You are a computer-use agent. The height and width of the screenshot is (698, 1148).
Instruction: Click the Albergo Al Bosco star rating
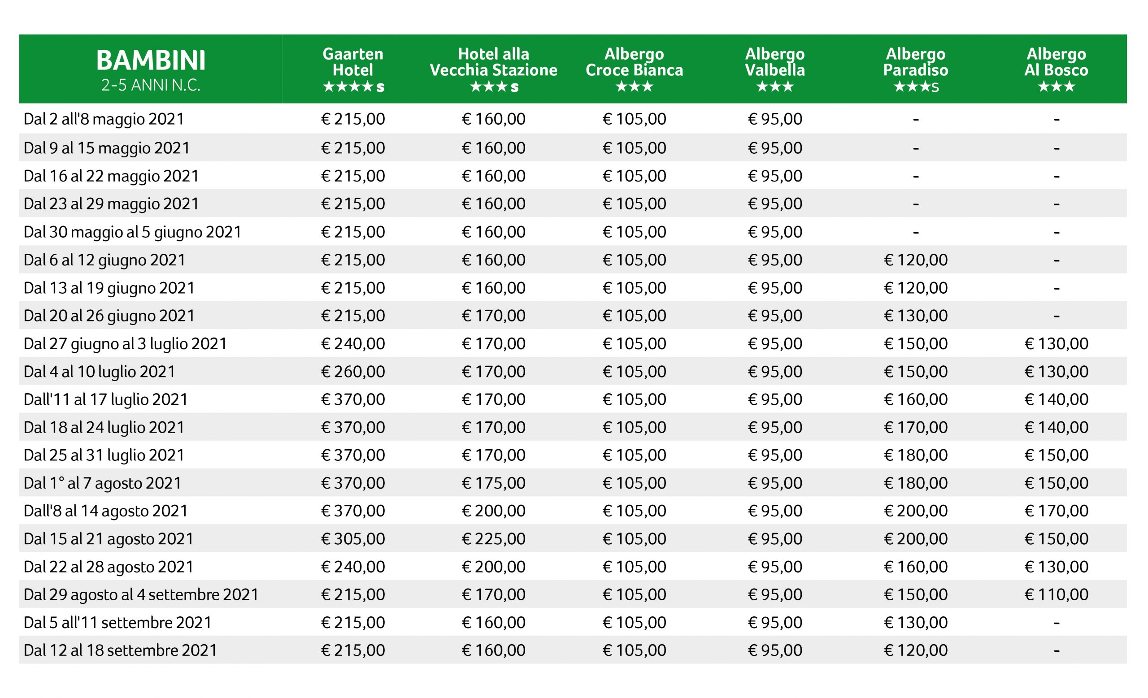1056,87
